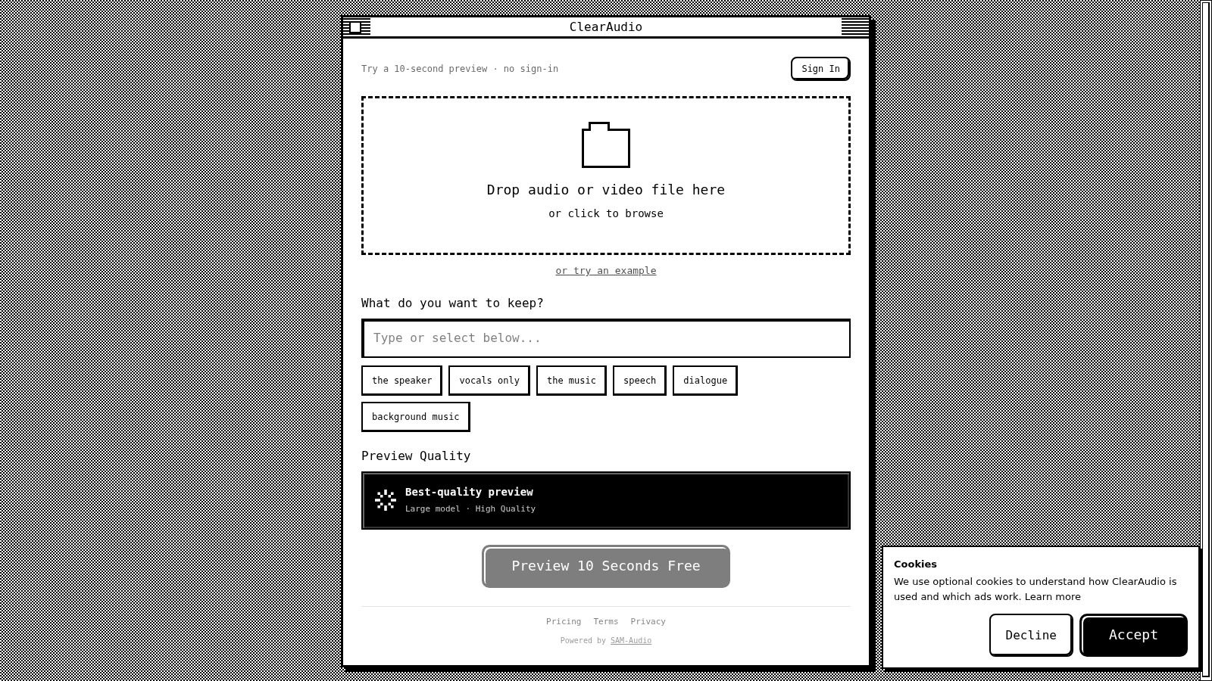This screenshot has height=681, width=1212.
Task: Select the 'dialogue' chip
Action: pyautogui.click(x=705, y=381)
